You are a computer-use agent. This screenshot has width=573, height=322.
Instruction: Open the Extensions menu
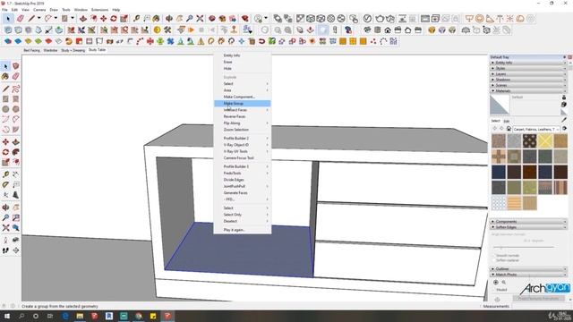pyautogui.click(x=99, y=10)
